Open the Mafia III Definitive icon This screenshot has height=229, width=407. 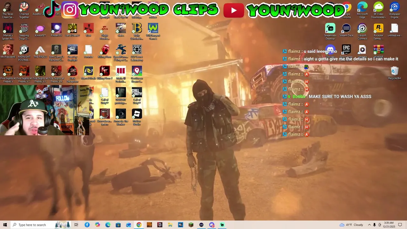[x=121, y=75]
